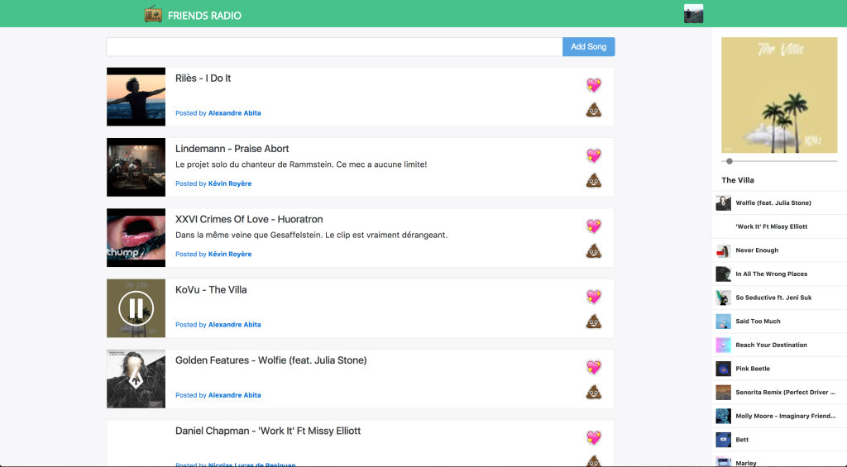Heart the Daniel Chapman - 'Work It' song
Image resolution: width=847 pixels, height=467 pixels.
click(593, 437)
